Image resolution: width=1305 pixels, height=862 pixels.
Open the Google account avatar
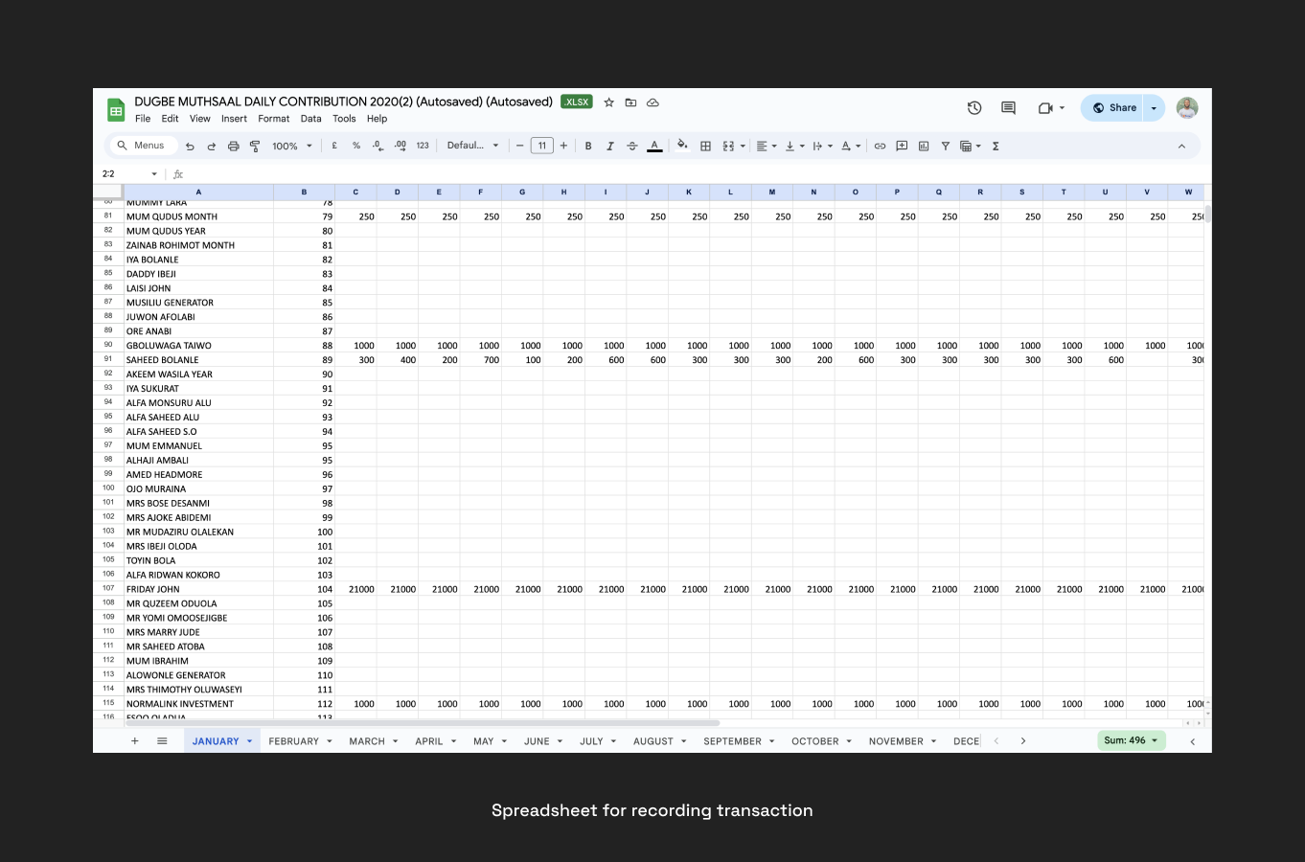(x=1187, y=108)
